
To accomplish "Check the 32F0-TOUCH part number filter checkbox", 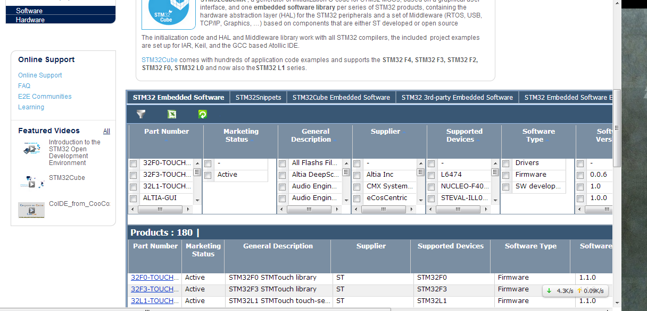I will 133,164.
